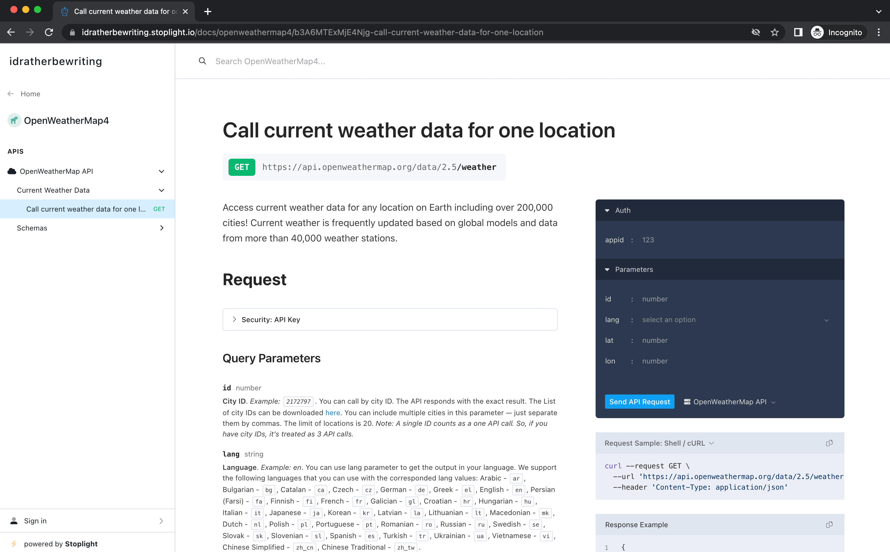Reload the page in the browser
The width and height of the screenshot is (890, 552).
pyautogui.click(x=49, y=32)
